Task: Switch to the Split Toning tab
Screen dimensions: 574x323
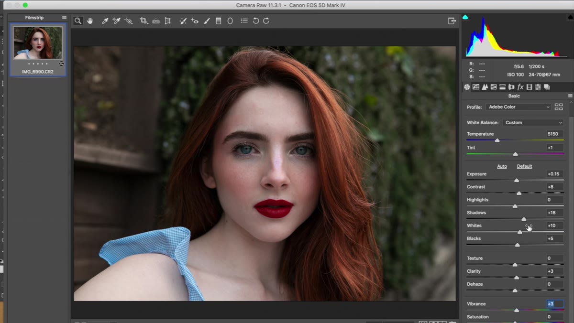Action: click(x=502, y=87)
